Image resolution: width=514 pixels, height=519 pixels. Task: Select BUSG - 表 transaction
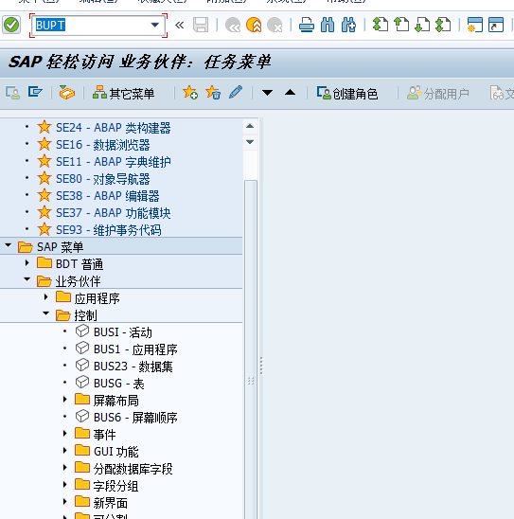pyautogui.click(x=119, y=384)
